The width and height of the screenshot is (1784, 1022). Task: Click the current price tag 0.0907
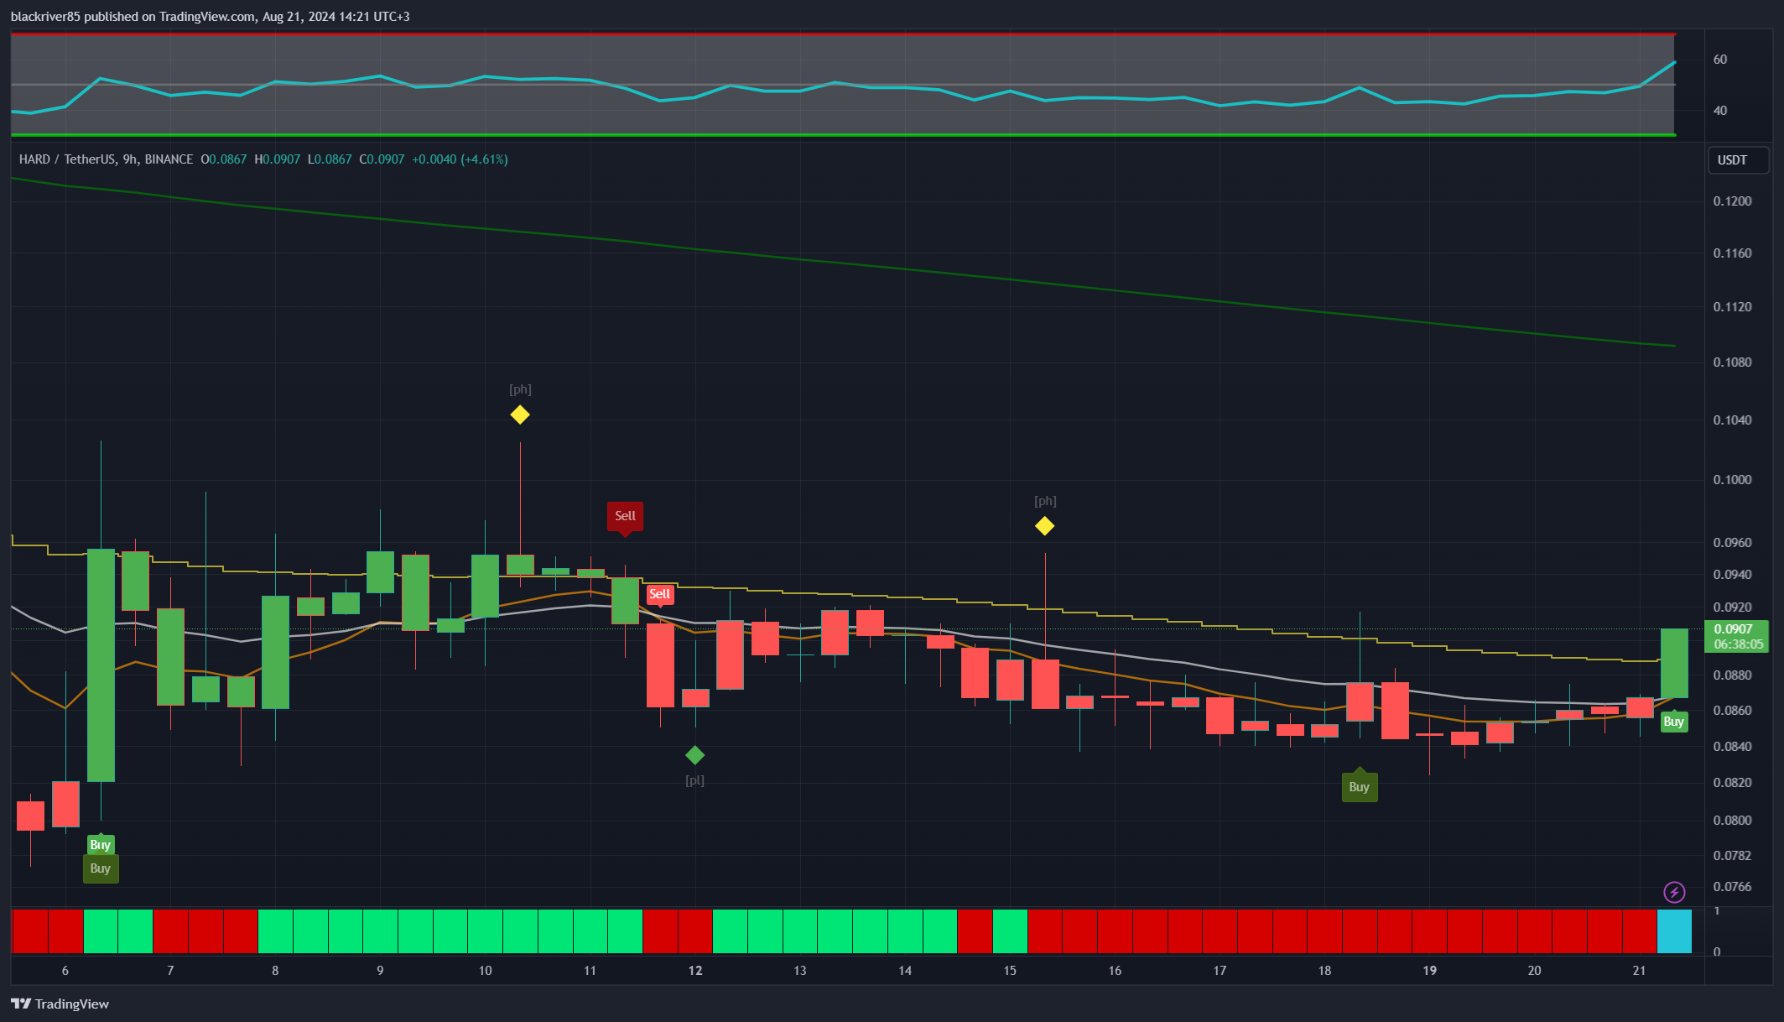tap(1733, 629)
